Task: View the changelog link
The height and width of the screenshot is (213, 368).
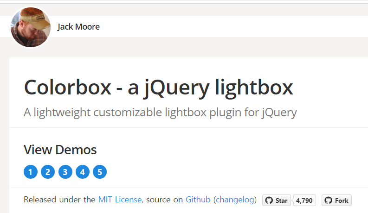Action: point(235,200)
